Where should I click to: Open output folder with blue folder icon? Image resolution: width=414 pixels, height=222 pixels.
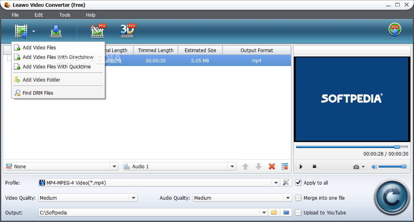(x=286, y=212)
